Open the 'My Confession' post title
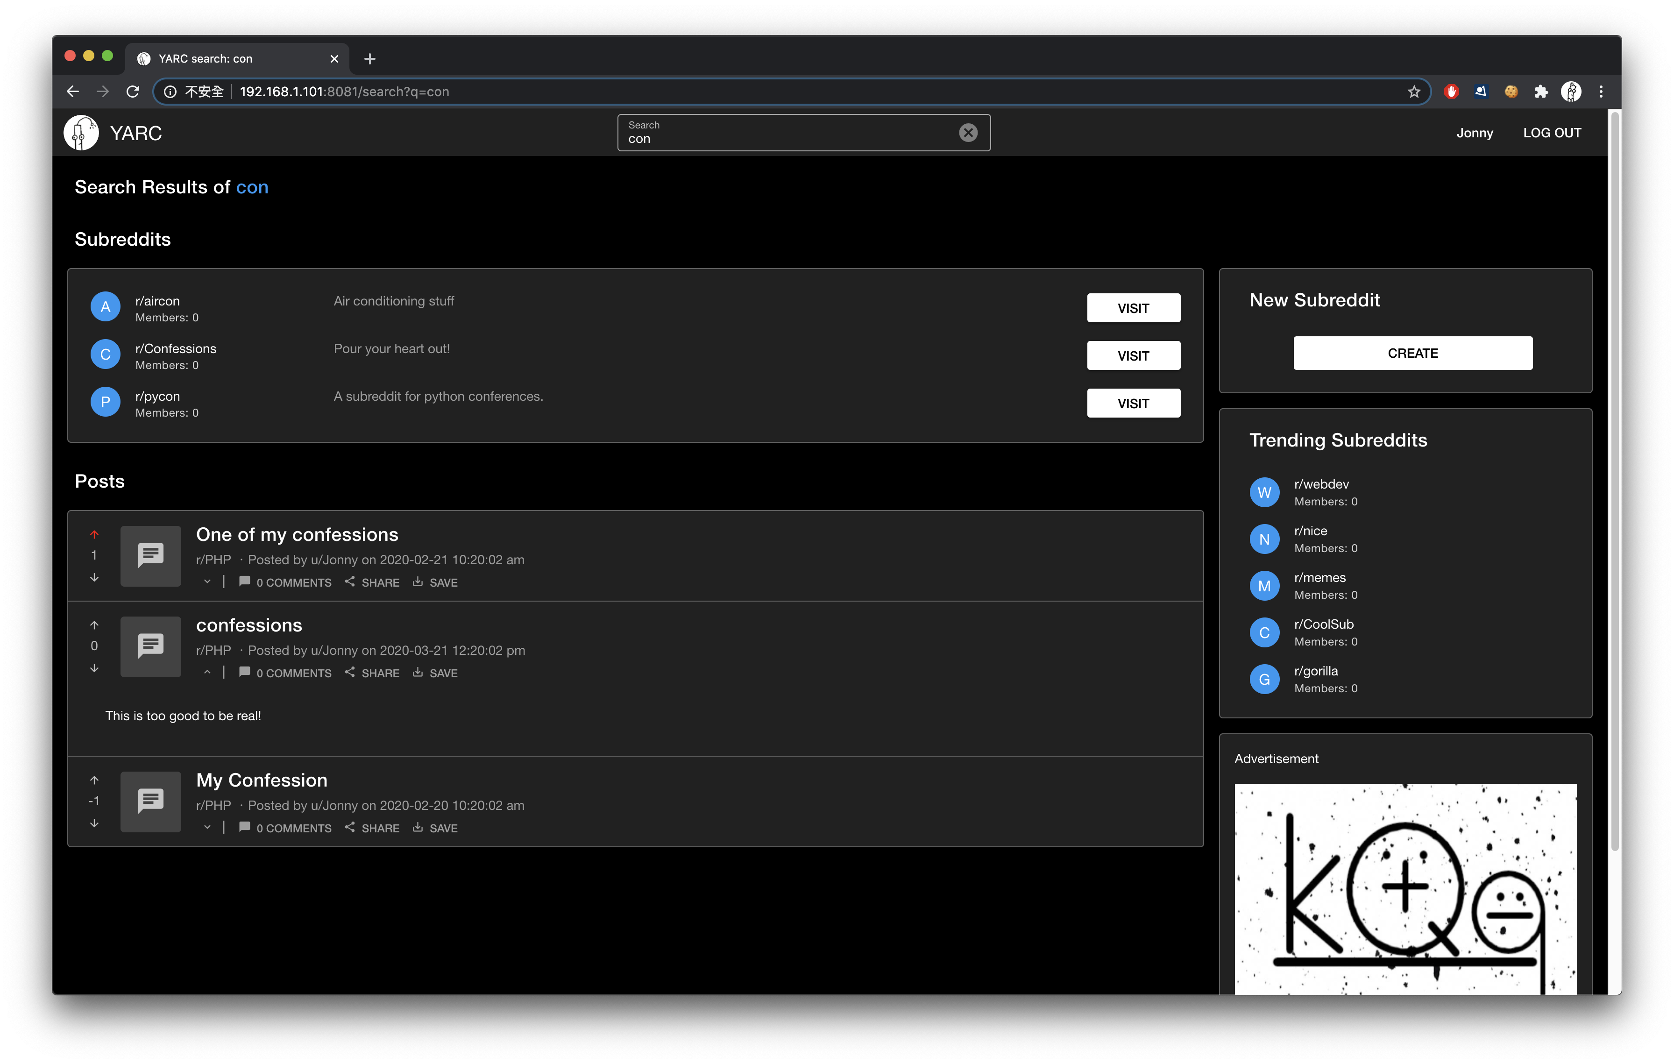This screenshot has width=1674, height=1064. (x=262, y=780)
